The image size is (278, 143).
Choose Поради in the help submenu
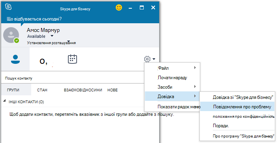(237, 126)
